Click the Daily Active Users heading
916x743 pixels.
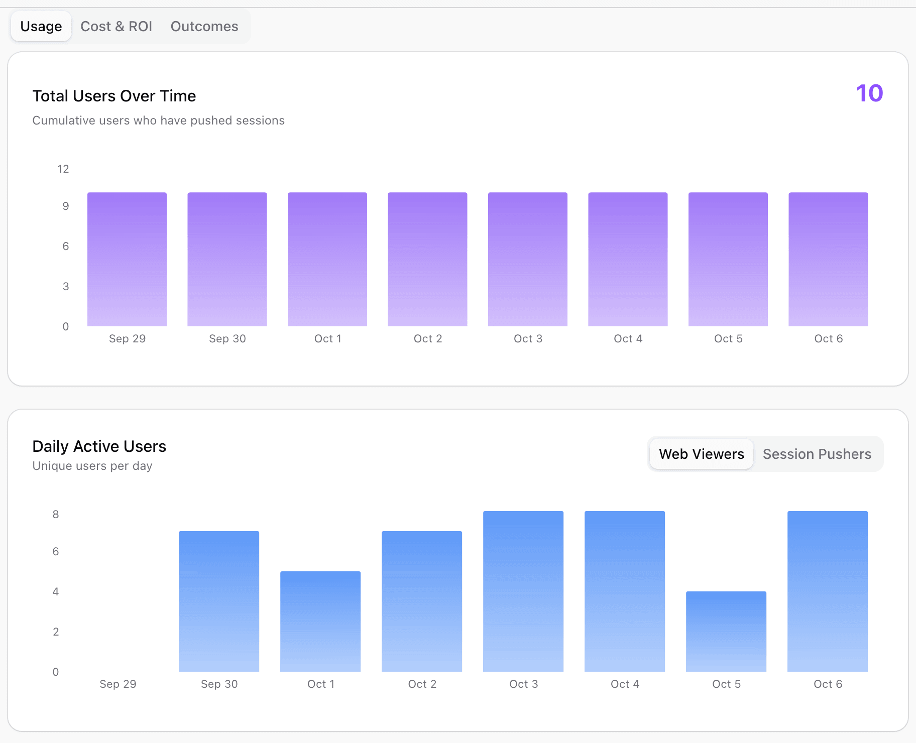(x=99, y=446)
